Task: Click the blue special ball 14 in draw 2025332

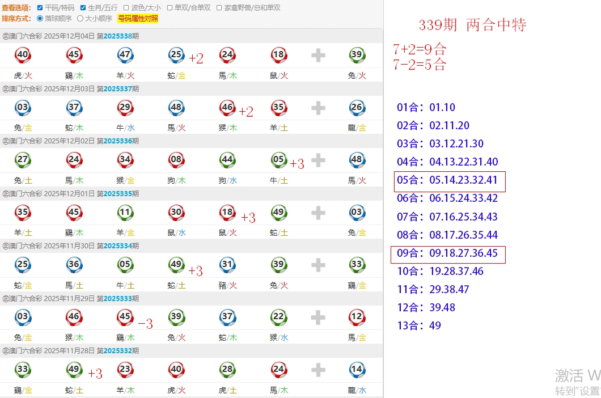Action: click(x=357, y=370)
